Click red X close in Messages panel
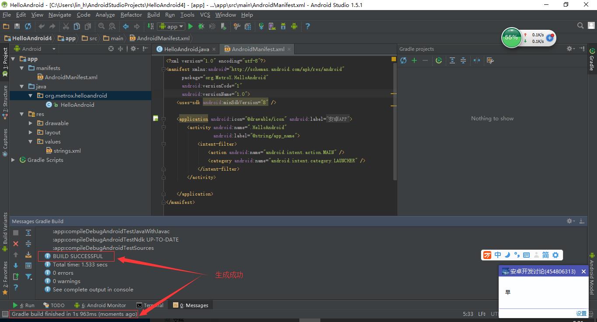Viewport: 597px width, 322px height. [x=16, y=244]
